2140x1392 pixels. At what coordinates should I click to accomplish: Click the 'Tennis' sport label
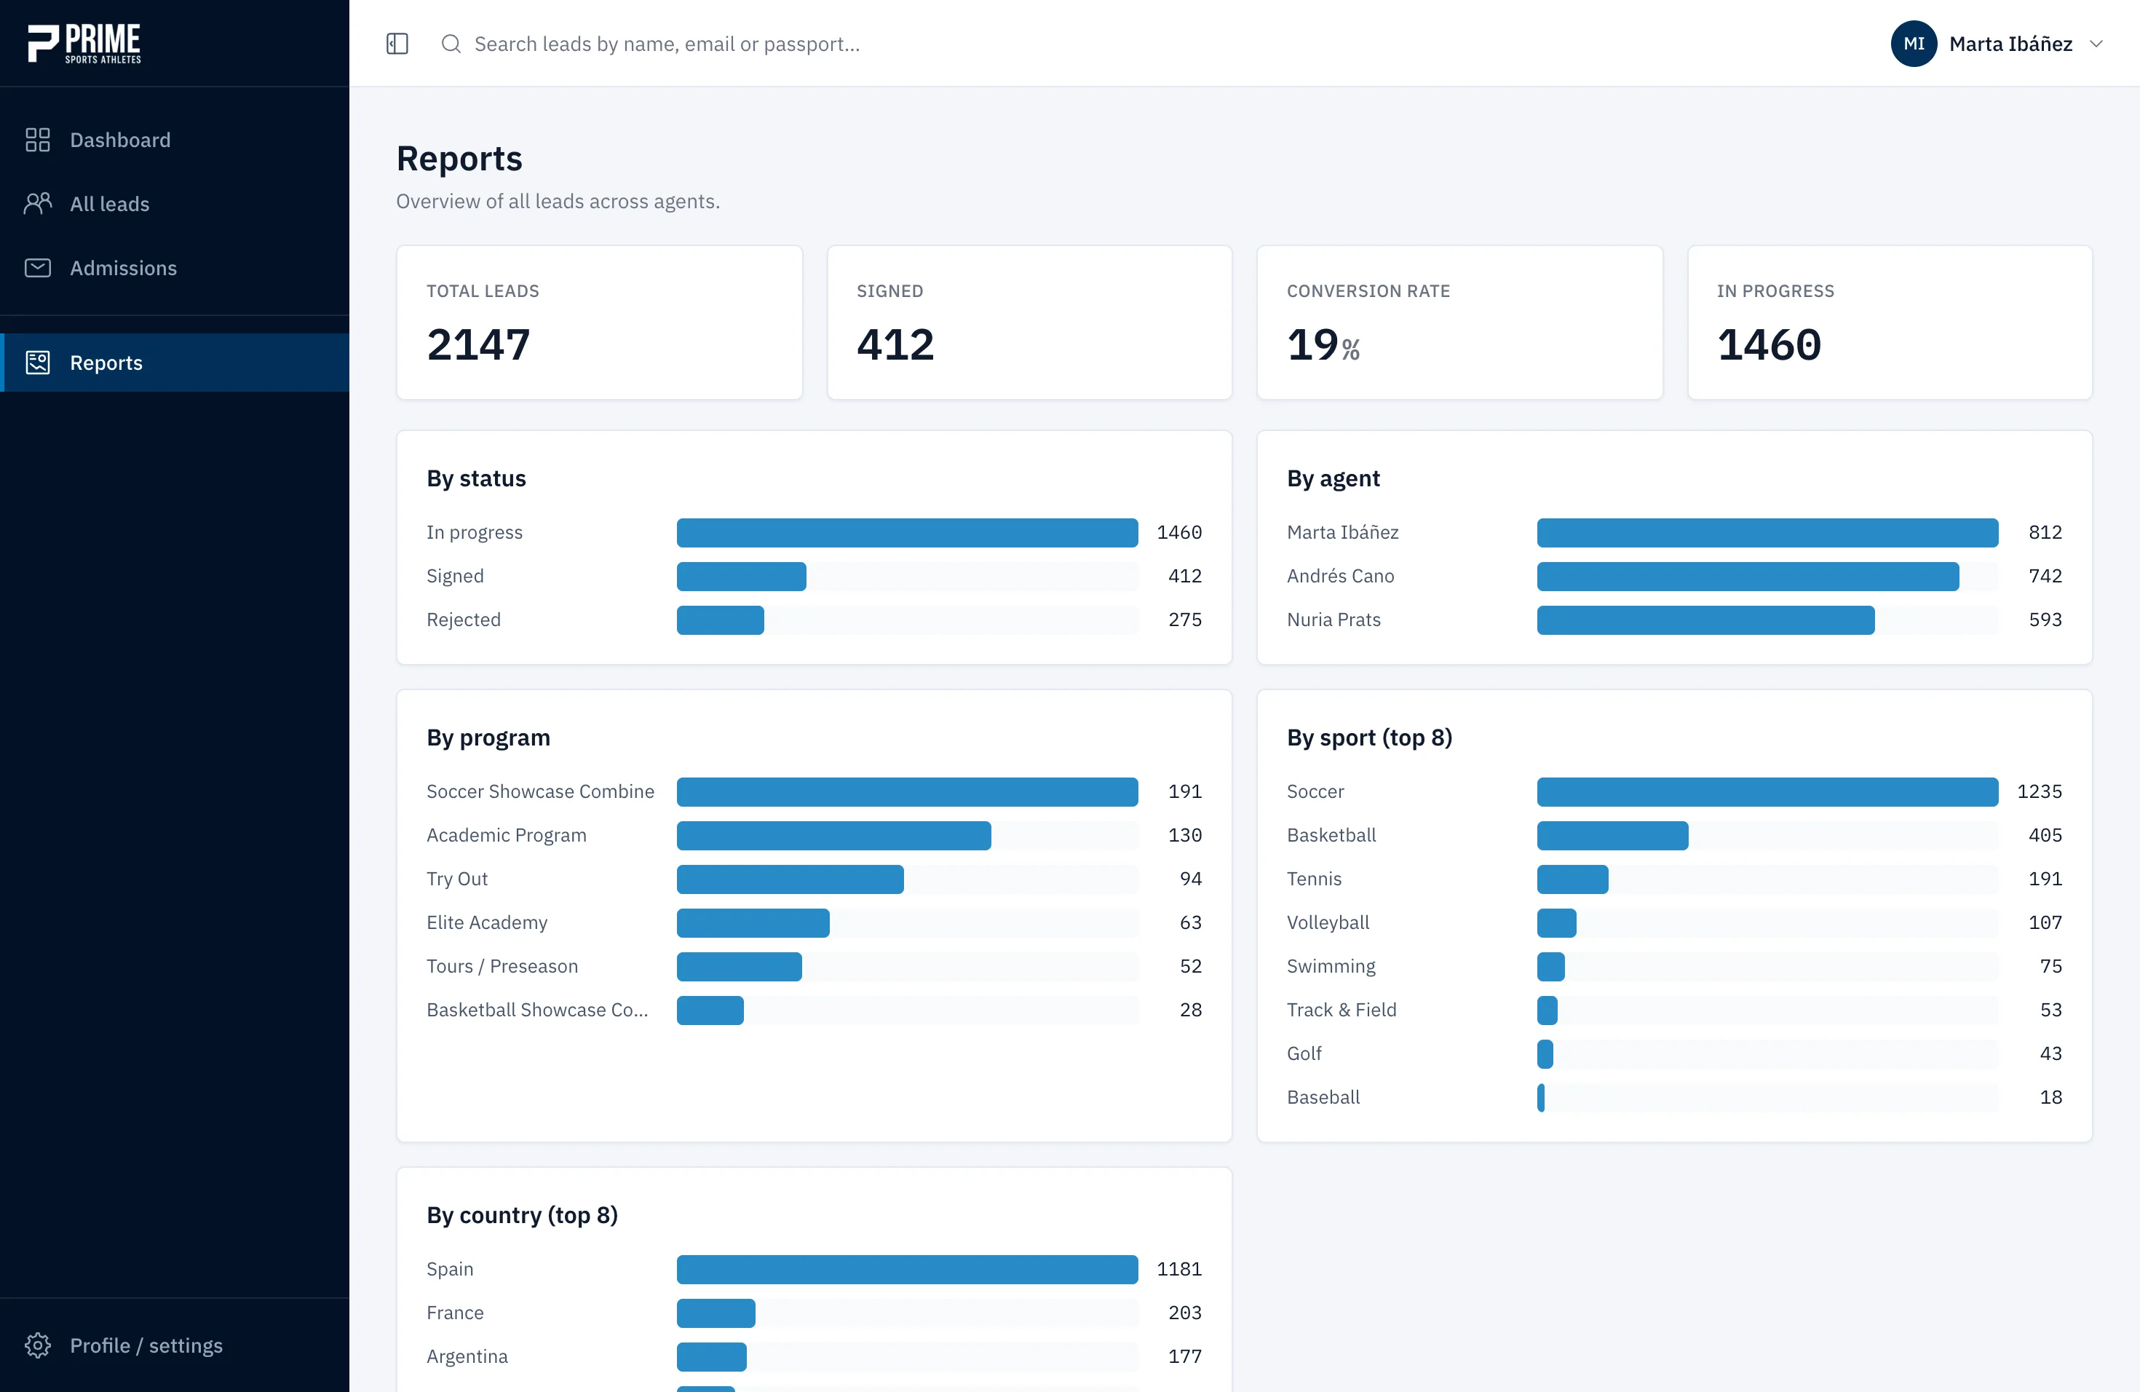pos(1314,879)
